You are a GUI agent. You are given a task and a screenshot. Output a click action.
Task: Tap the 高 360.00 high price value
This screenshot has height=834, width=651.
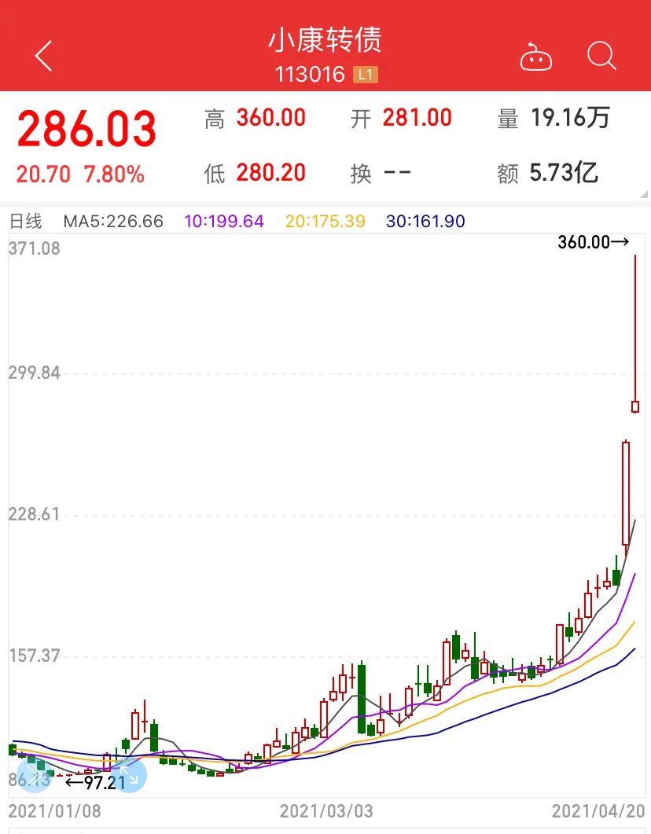coord(270,118)
